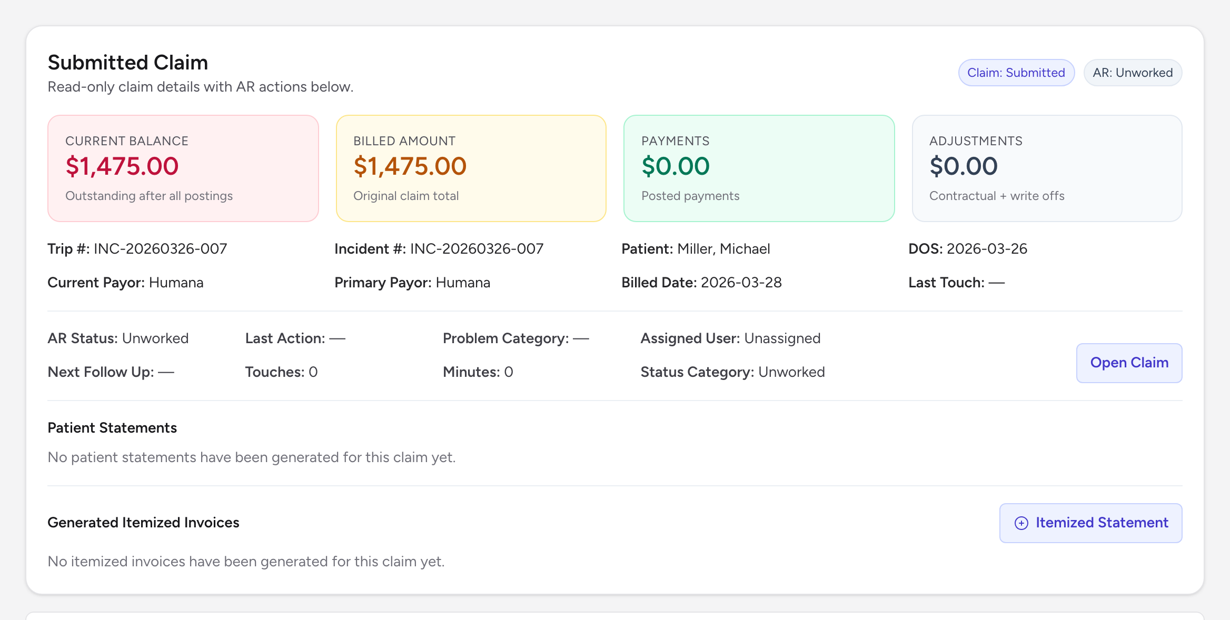Click the Adjustments $0.00 value

[964, 166]
